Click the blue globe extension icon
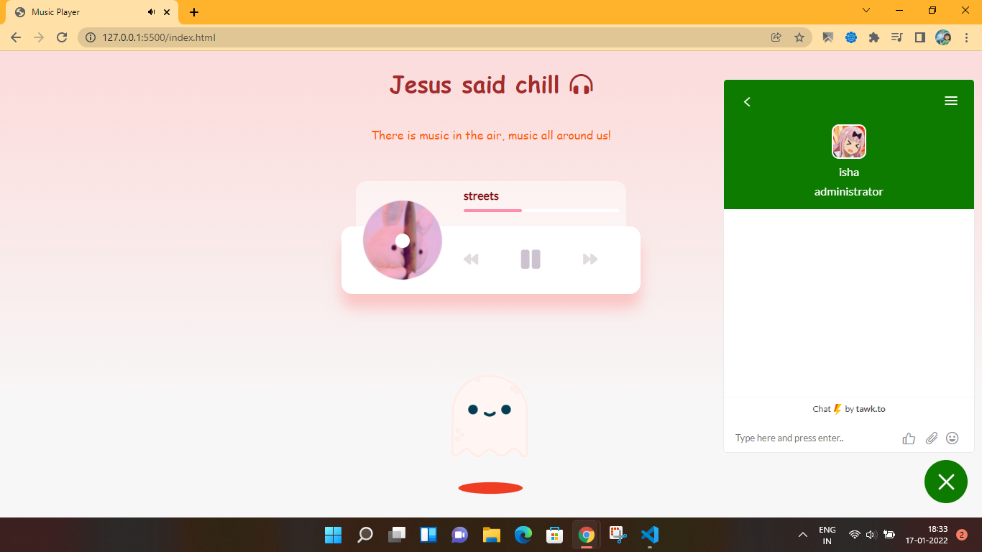The image size is (982, 552). (851, 37)
